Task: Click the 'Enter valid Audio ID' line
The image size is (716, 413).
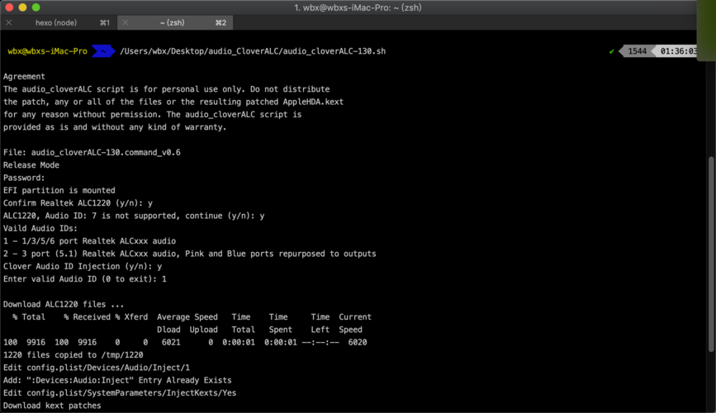Action: coord(84,279)
